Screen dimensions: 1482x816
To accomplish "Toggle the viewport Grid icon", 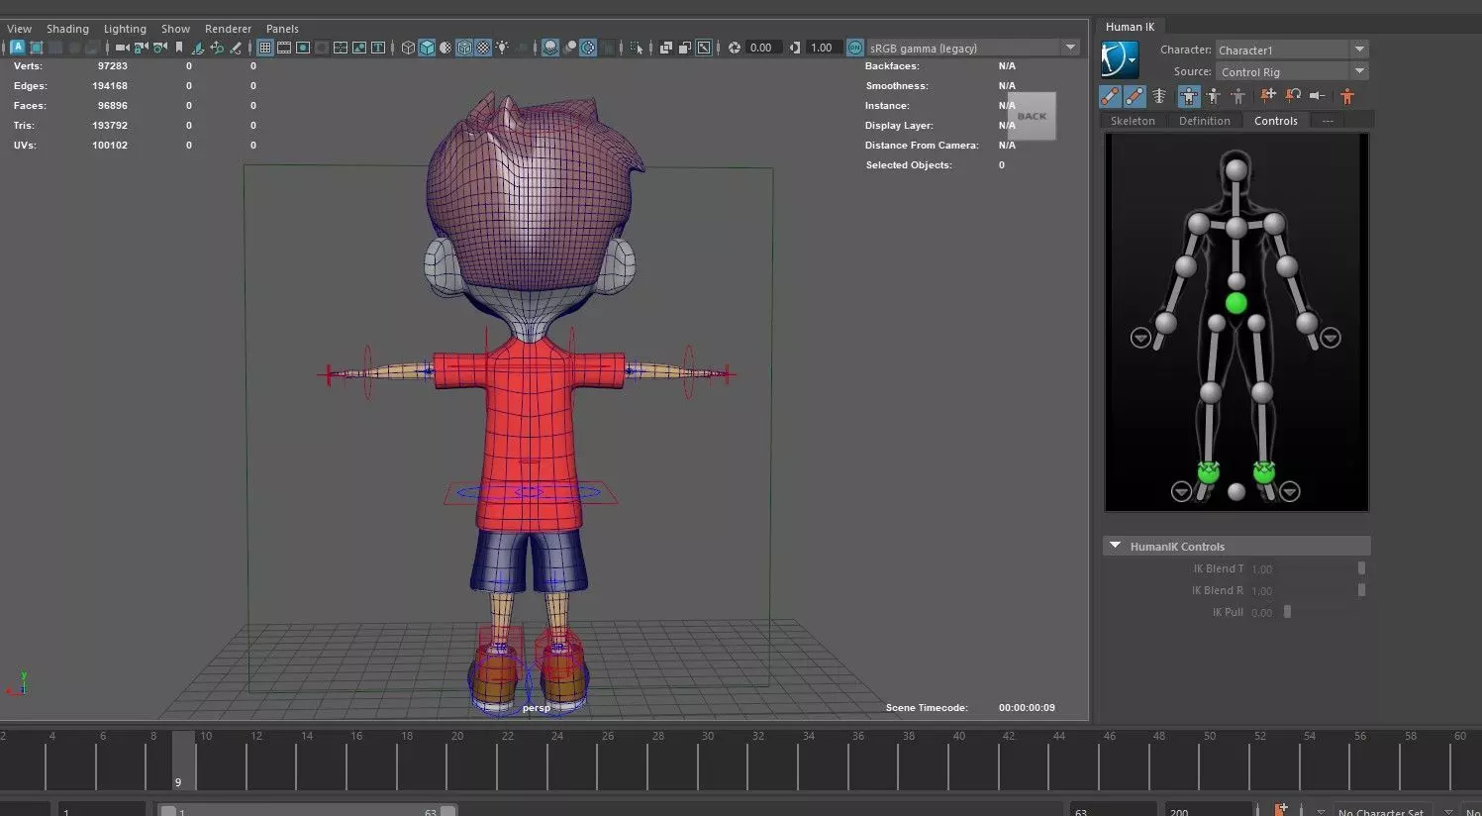I will [x=265, y=48].
